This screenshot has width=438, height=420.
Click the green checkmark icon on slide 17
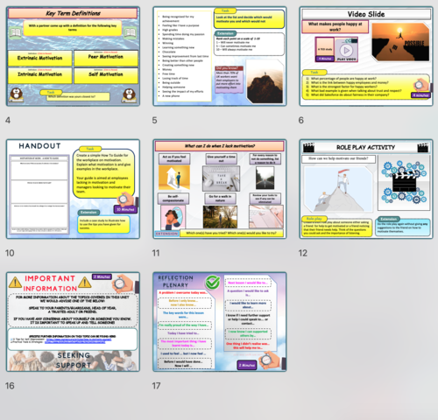click(213, 282)
